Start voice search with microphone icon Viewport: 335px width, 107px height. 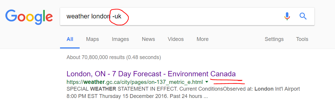[x=287, y=16]
